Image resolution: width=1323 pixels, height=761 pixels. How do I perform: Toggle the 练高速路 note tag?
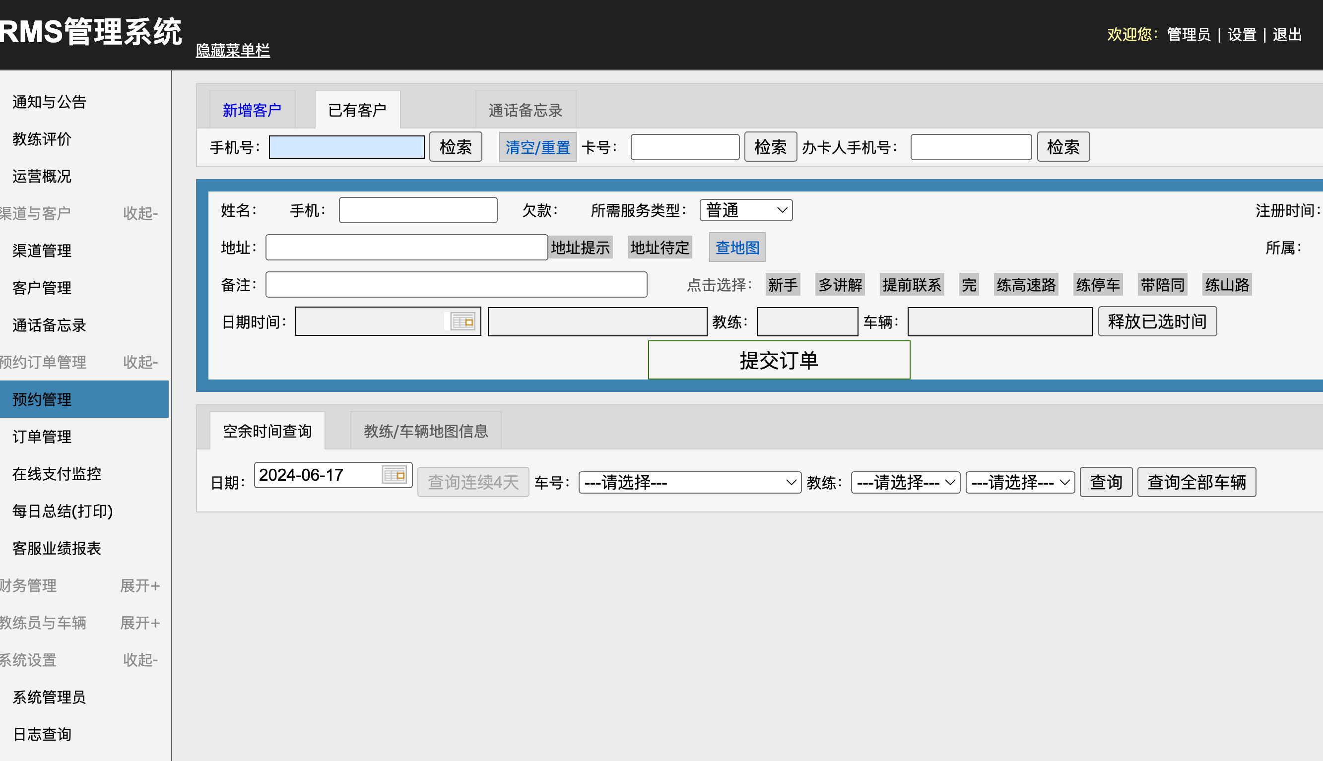(1026, 285)
